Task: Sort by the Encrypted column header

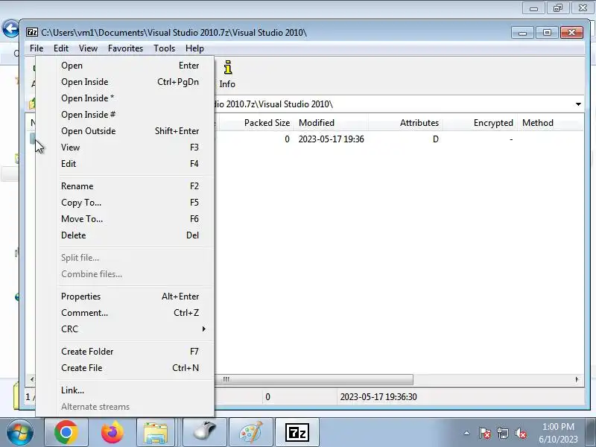Action: 480,123
